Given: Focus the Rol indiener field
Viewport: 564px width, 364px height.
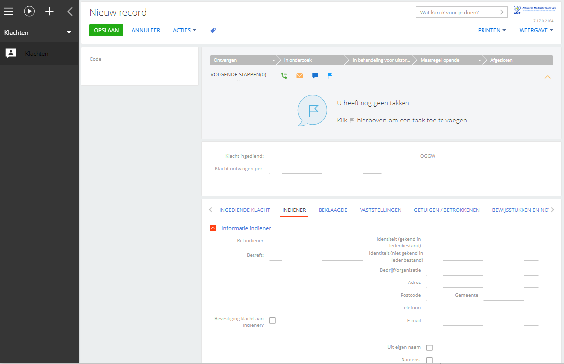Looking at the screenshot, I should click(x=318, y=241).
